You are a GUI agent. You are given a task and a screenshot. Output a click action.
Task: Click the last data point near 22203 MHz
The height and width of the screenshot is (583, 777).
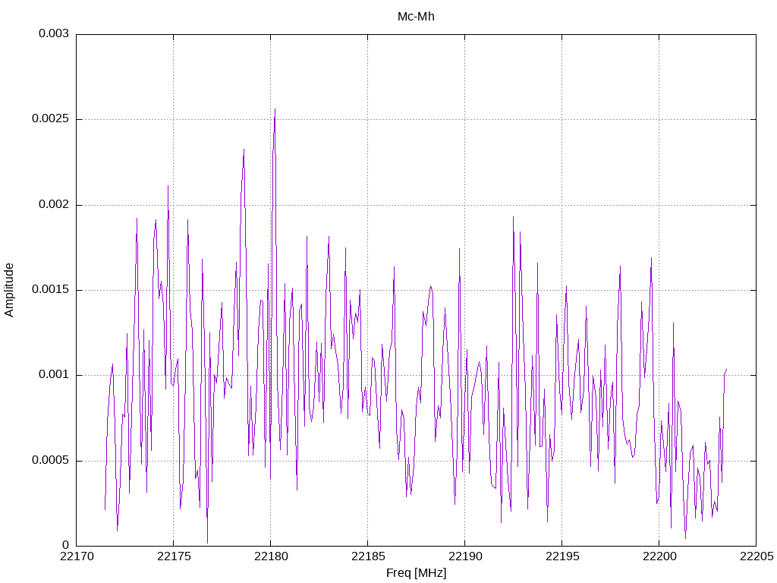pos(726,370)
